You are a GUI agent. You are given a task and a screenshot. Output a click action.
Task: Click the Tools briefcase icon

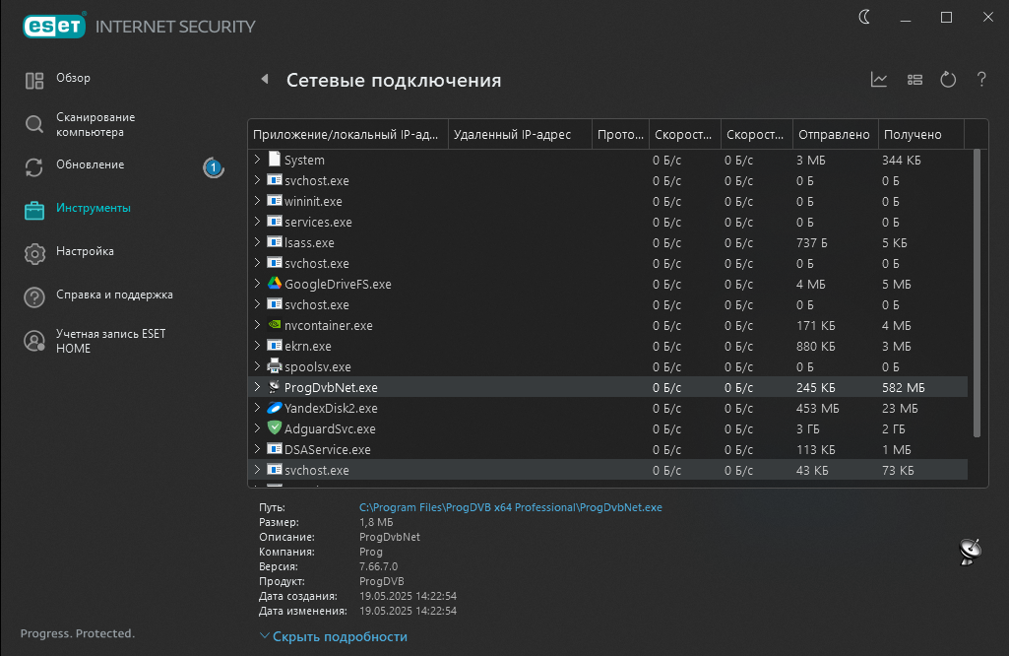coord(34,210)
